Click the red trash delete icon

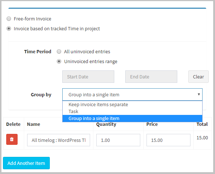[12, 139]
